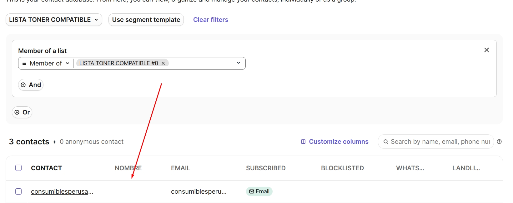Open the consumiblesperusa contact link

pos(62,191)
